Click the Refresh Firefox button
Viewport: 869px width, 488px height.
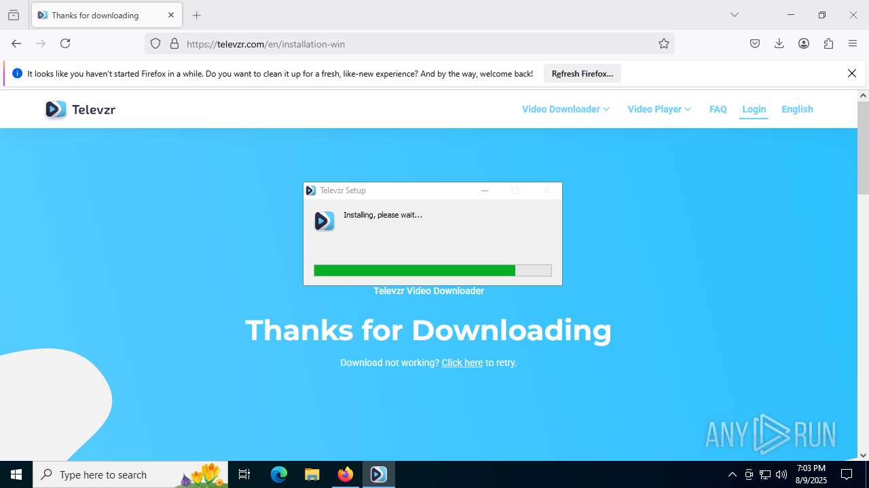click(583, 74)
